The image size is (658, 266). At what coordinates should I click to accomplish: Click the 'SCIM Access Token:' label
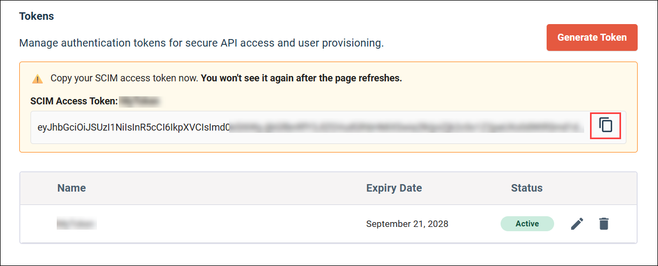(x=74, y=100)
